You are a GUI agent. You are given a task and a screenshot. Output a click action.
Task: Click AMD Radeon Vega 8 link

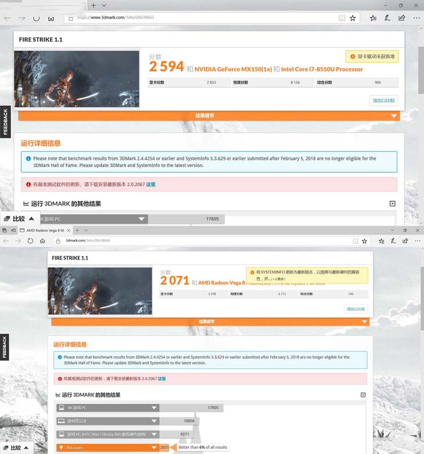click(x=222, y=283)
